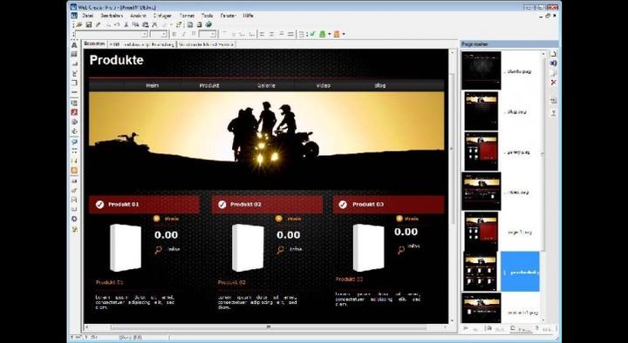This screenshot has height=343, width=628.
Task: Click Video in the page navigation bar
Action: tap(324, 85)
